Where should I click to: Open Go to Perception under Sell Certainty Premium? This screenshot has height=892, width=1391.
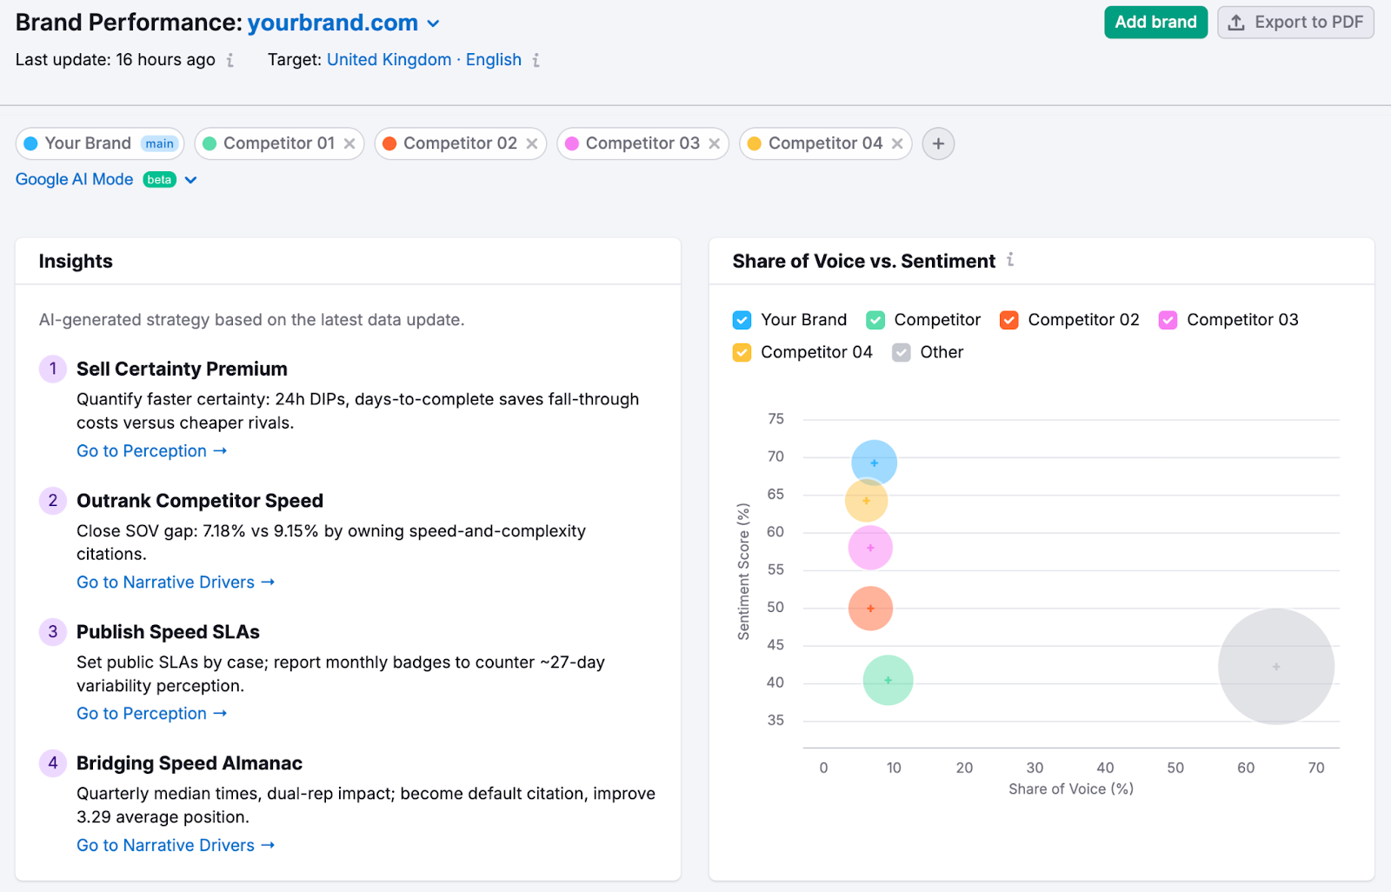(x=151, y=451)
